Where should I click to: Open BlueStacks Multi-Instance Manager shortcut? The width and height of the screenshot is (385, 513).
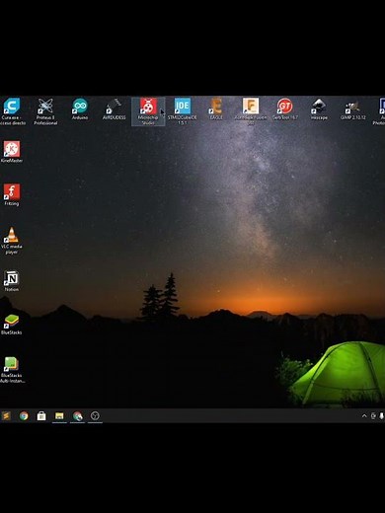(x=13, y=370)
